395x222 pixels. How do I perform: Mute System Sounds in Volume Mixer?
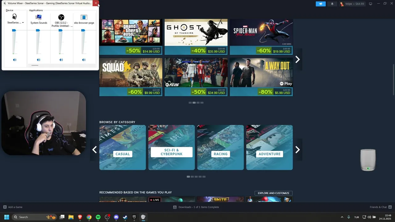pos(39,60)
